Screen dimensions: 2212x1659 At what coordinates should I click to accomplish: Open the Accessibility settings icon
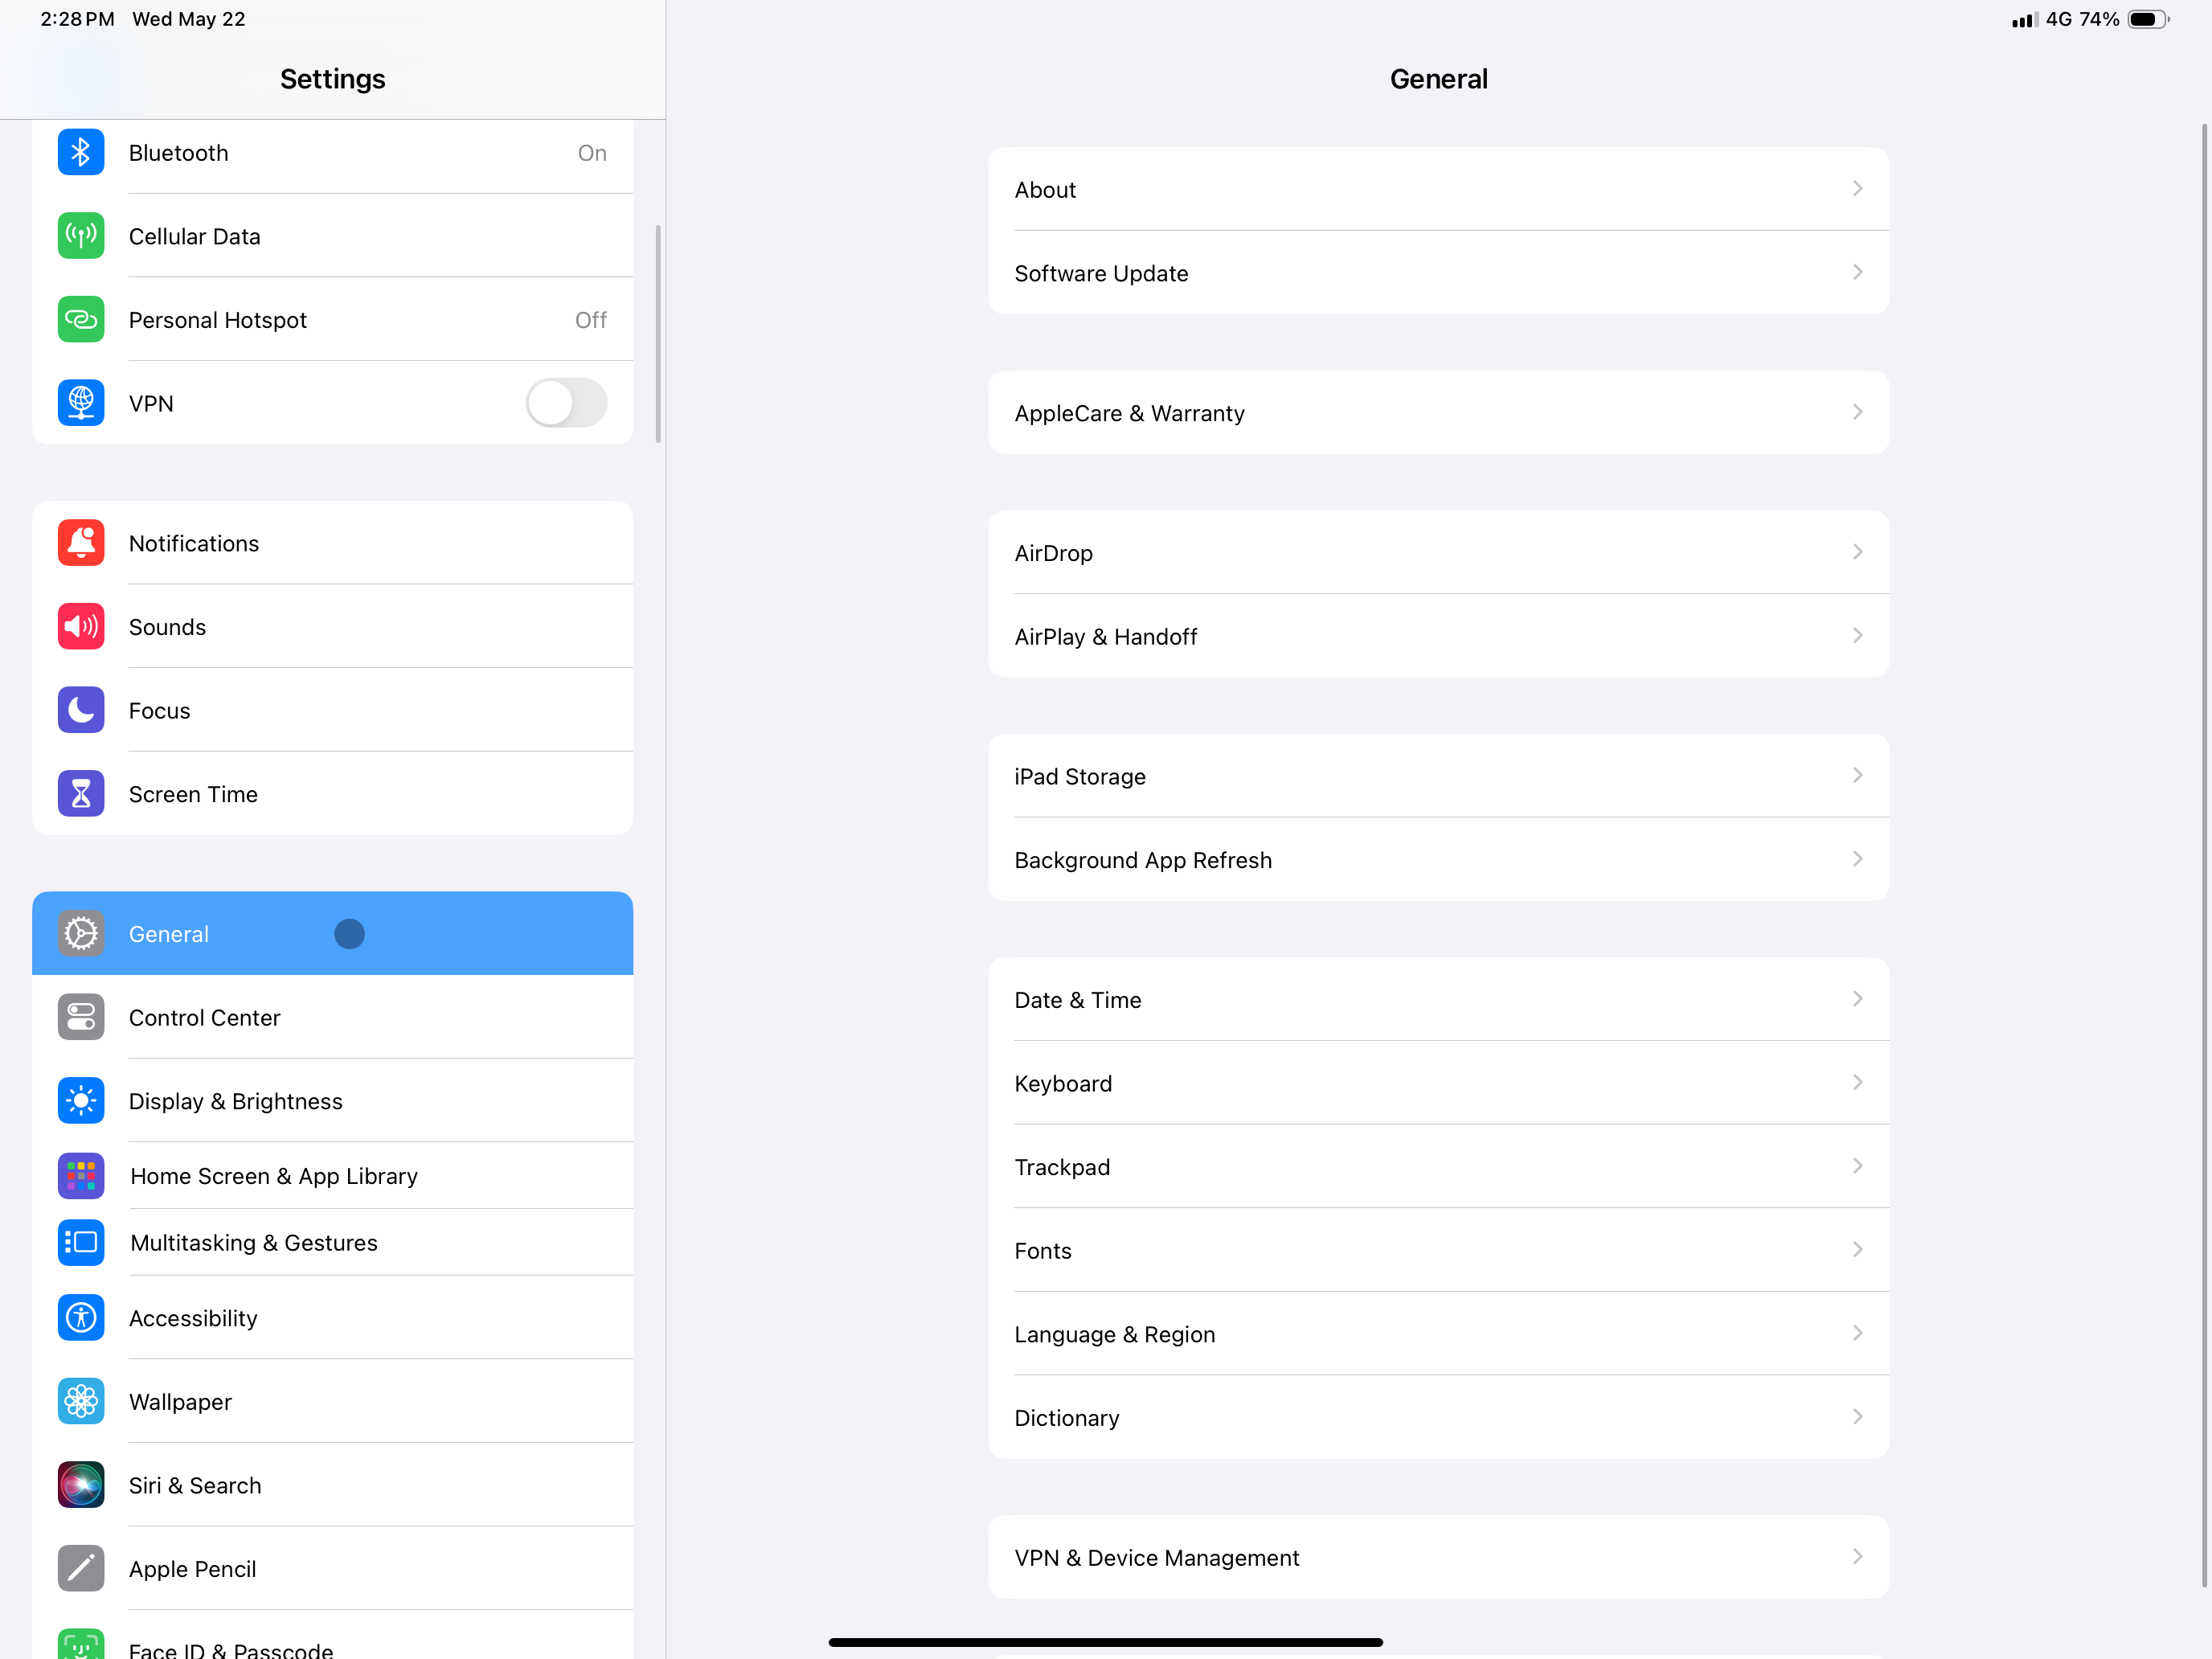[80, 1317]
